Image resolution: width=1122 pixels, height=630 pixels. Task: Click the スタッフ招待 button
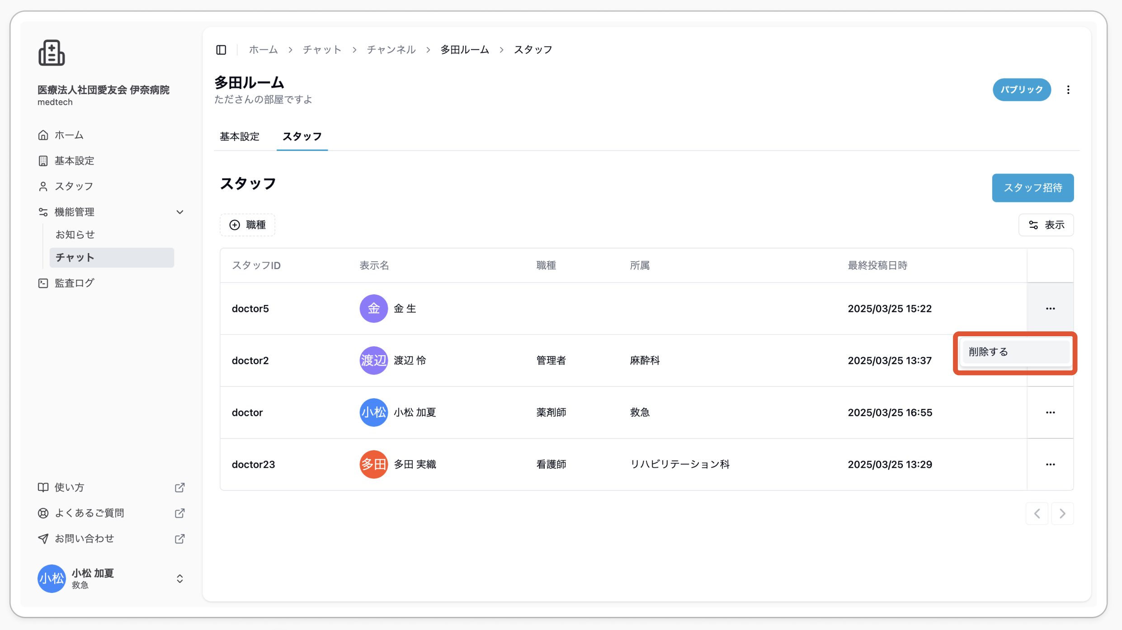pos(1032,188)
